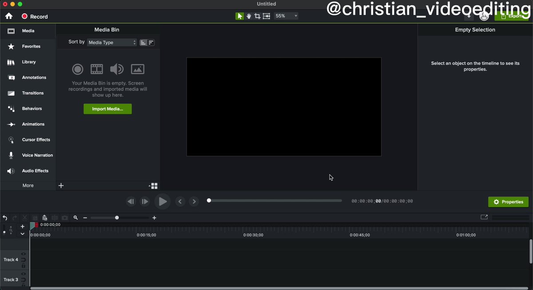This screenshot has width=533, height=290.
Task: Open the Animations tab
Action: pos(28,124)
